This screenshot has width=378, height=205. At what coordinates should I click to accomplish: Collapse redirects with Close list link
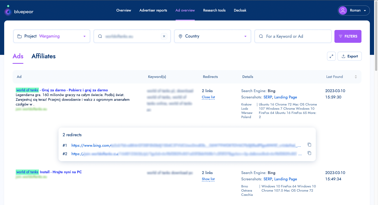208,97
